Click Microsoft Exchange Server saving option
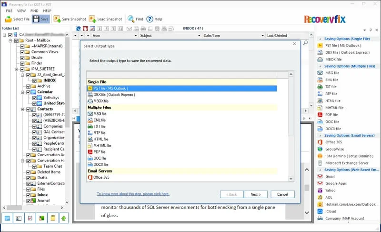 [x=347, y=163]
